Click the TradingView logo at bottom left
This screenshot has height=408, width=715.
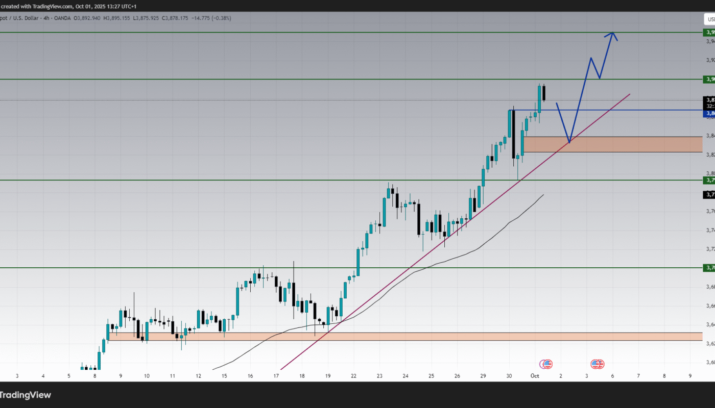click(26, 395)
